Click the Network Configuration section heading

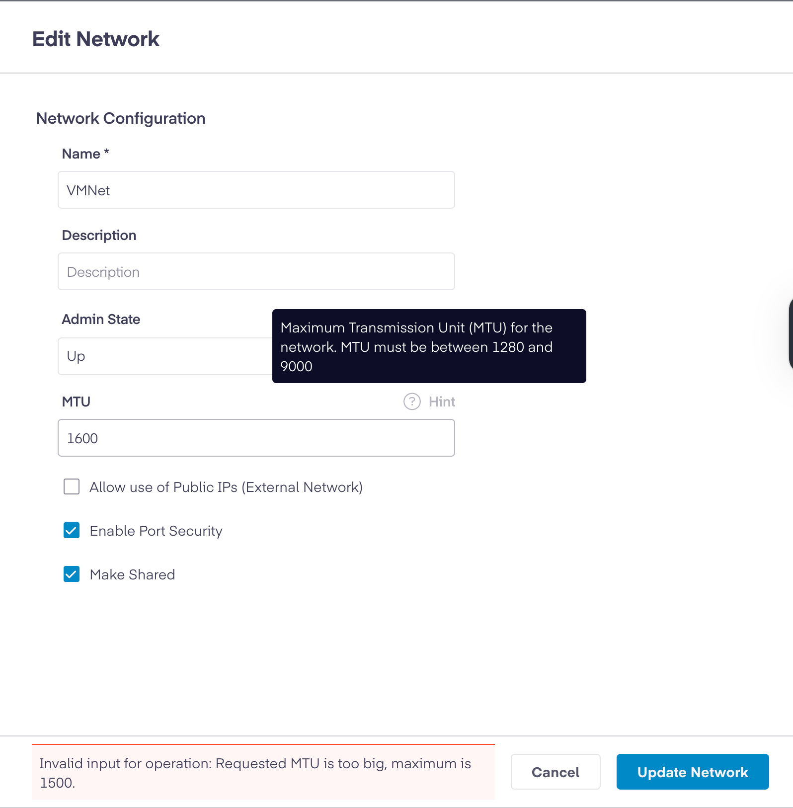coord(121,119)
